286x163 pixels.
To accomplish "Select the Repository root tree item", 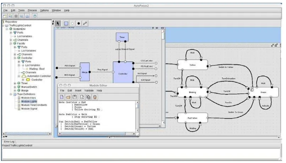I will coord(11,22).
